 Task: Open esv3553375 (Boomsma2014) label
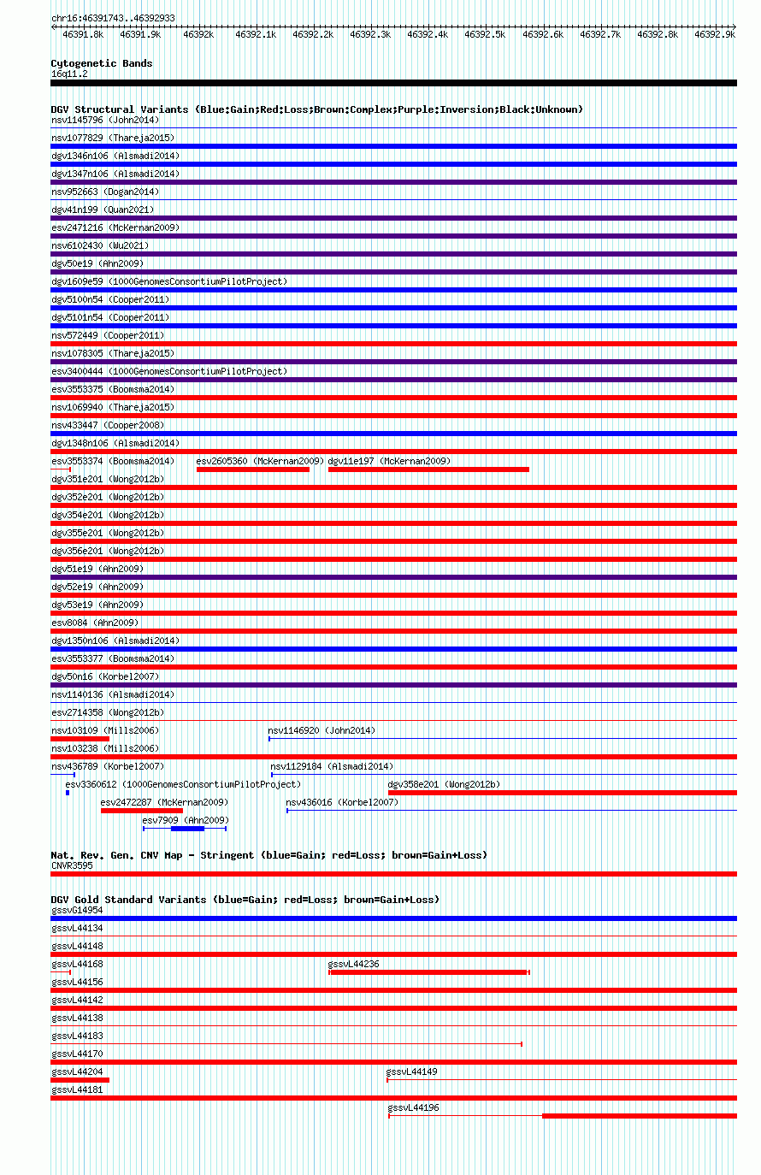(113, 389)
